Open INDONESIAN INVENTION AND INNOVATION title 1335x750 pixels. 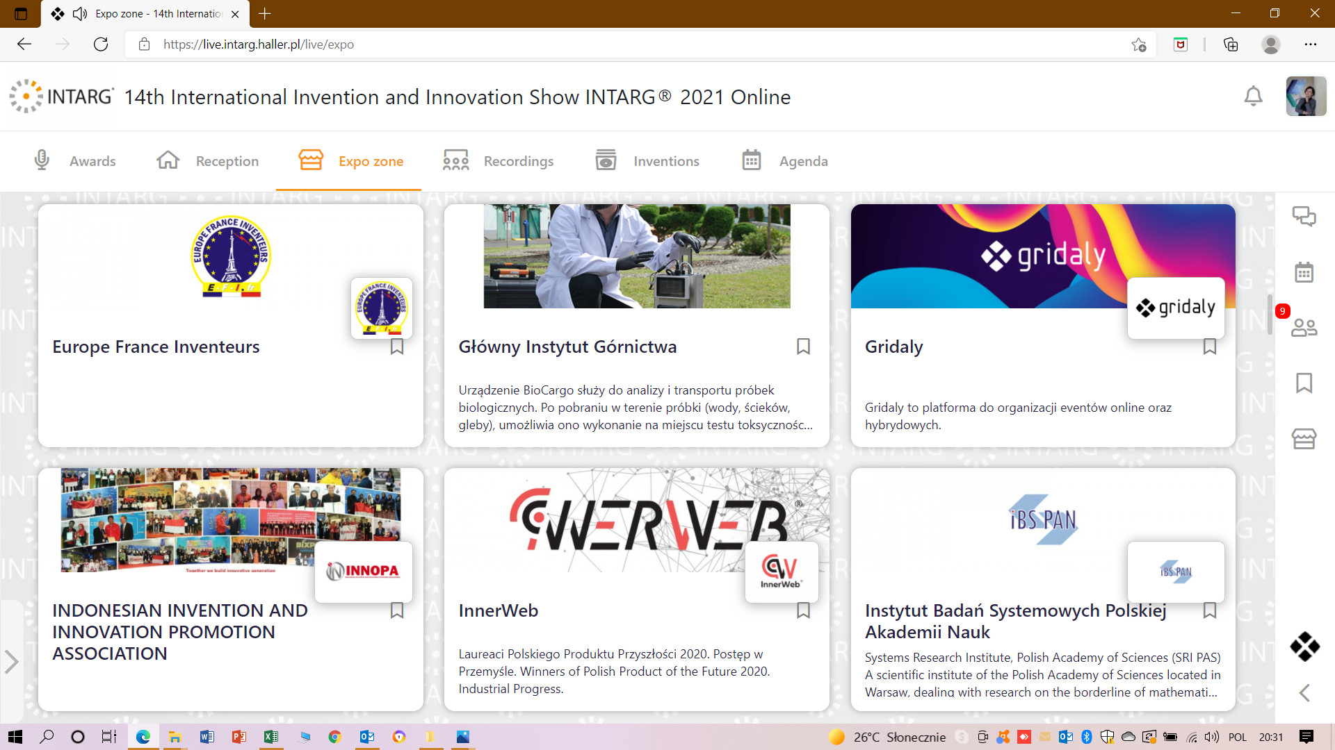[x=179, y=631]
